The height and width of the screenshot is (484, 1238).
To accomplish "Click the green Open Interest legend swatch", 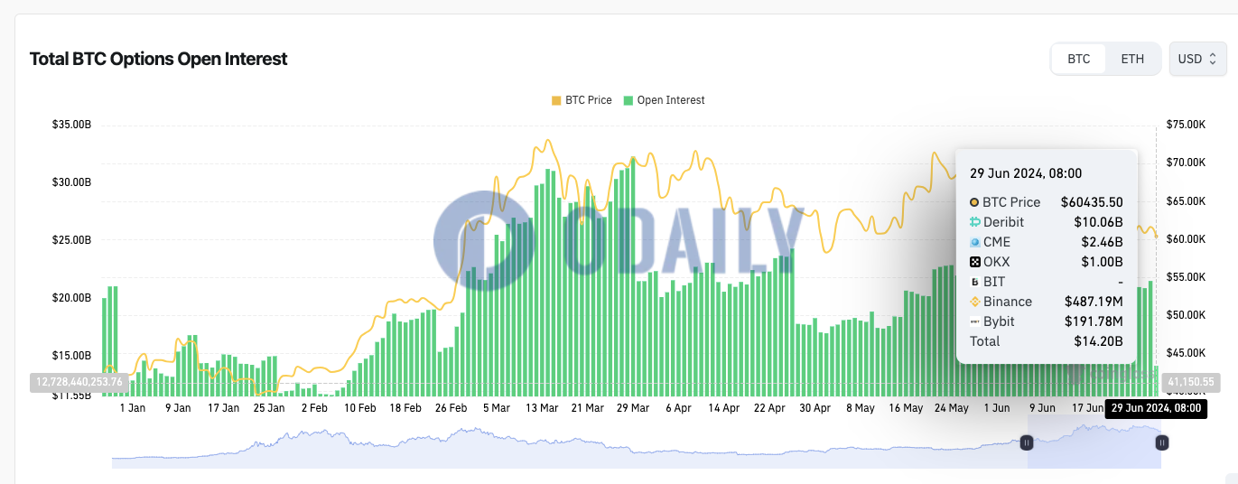I will [x=628, y=100].
